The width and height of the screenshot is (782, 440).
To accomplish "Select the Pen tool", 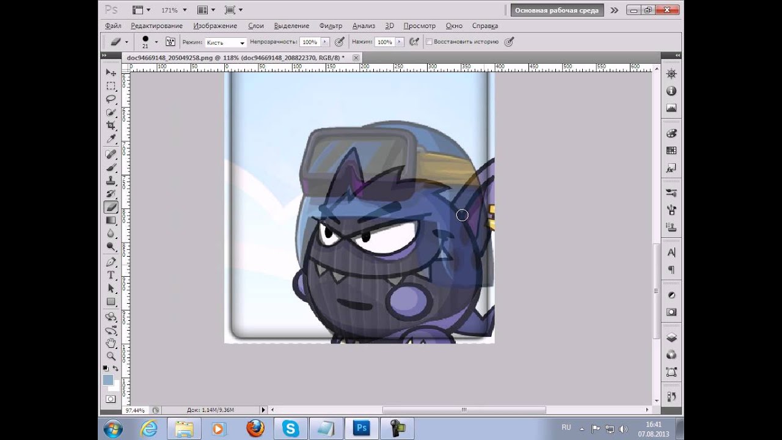I will pyautogui.click(x=111, y=262).
